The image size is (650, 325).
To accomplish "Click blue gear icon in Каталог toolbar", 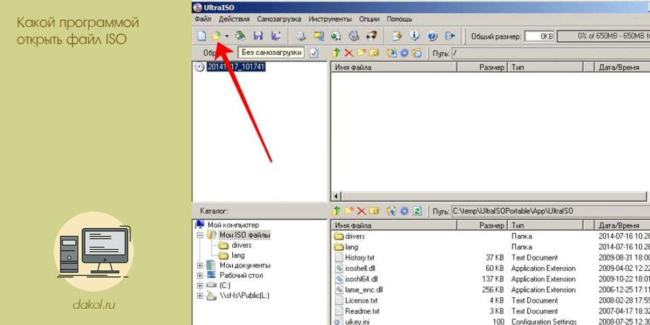I will pos(404,211).
